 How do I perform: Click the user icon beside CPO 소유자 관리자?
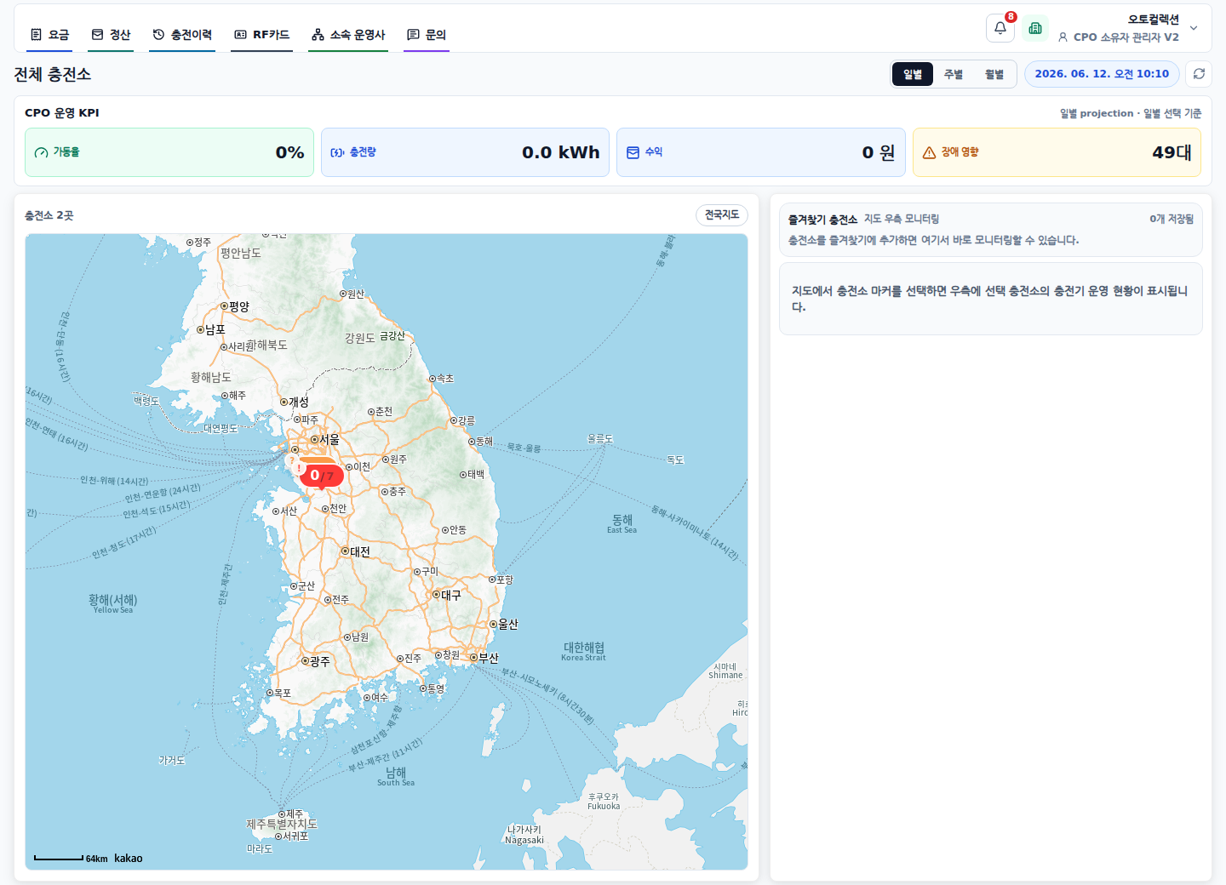pos(1063,37)
